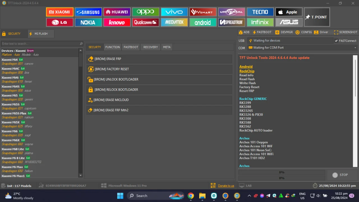Screen dimensions: 359x202
Task: Open the Windows Start menu
Action: pos(120,196)
